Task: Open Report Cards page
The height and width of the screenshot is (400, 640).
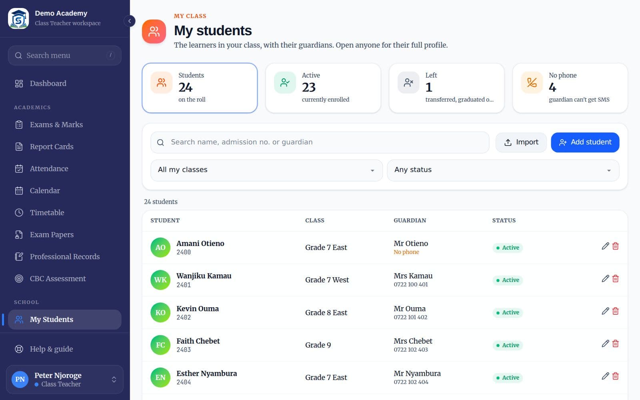Action: pos(65,146)
